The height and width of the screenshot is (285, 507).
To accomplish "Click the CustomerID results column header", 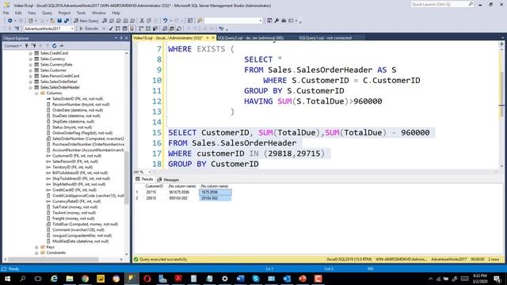I will point(154,187).
